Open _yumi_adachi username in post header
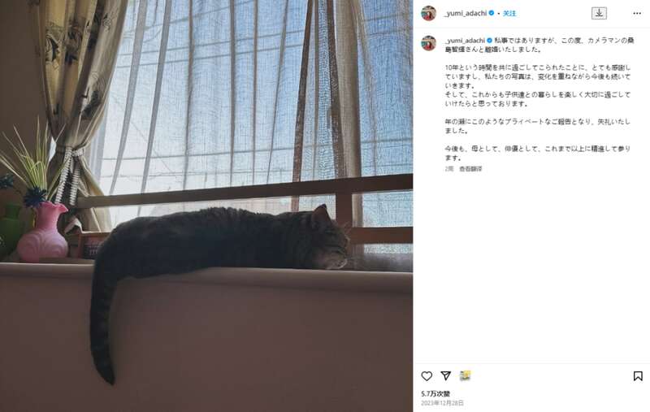The image size is (650, 412). coord(465,13)
